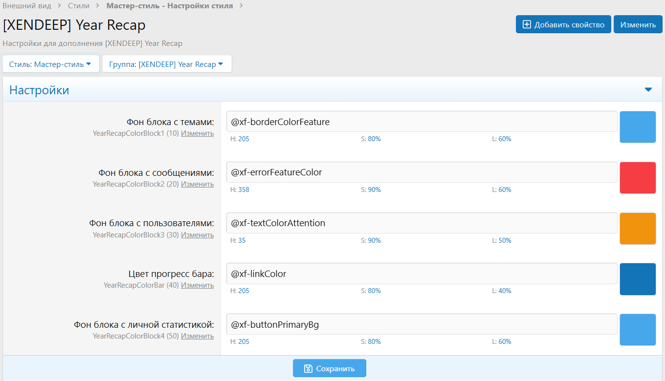The image size is (665, 381).
Task: Open Мастер-стиль - Настройки стиля breadcrumb
Action: [169, 6]
